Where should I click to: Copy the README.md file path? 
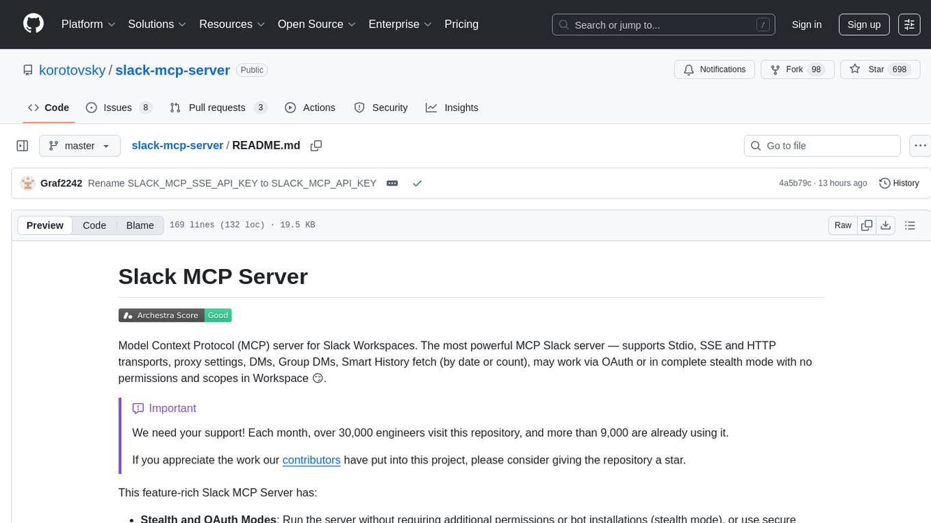(x=316, y=146)
